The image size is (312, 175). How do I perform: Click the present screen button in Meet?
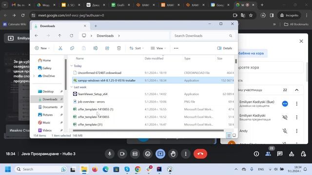[x=160, y=154]
